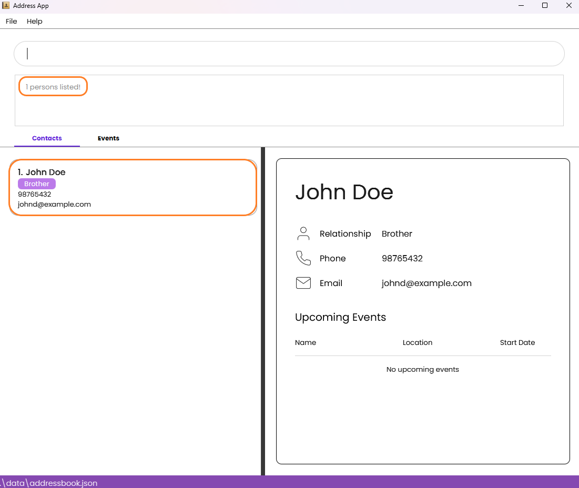Screen dimensions: 579x488
Task: Click the Location column header
Action: tap(417, 342)
